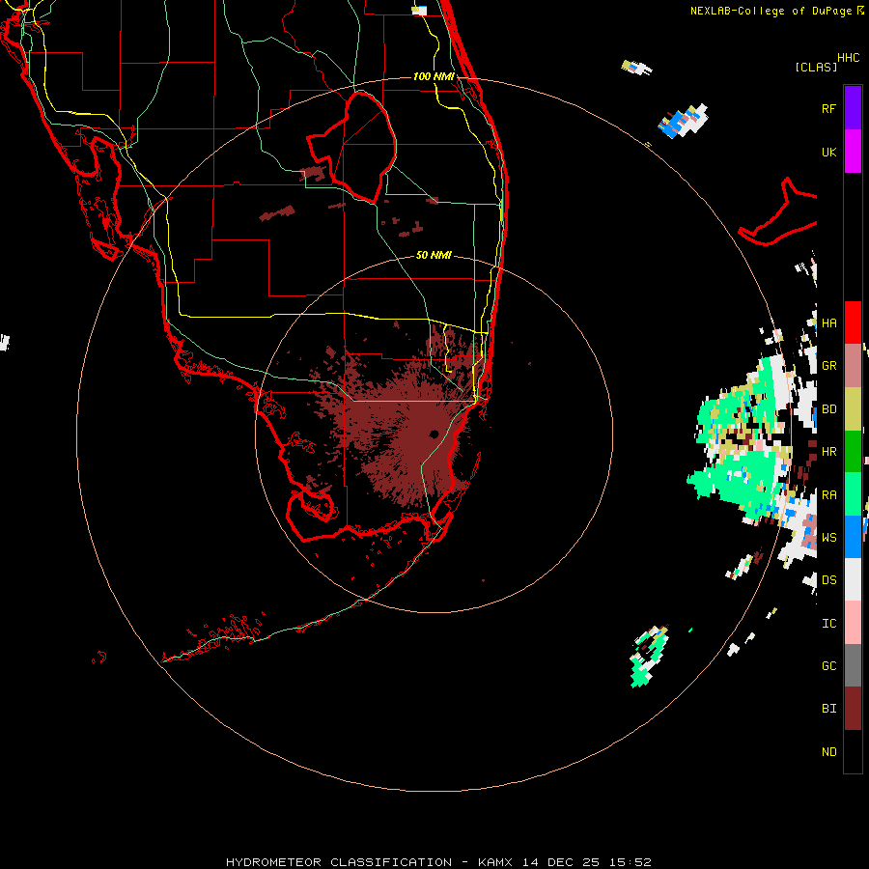This screenshot has width=869, height=869.
Task: Click the GR legend color block
Action: click(x=853, y=366)
